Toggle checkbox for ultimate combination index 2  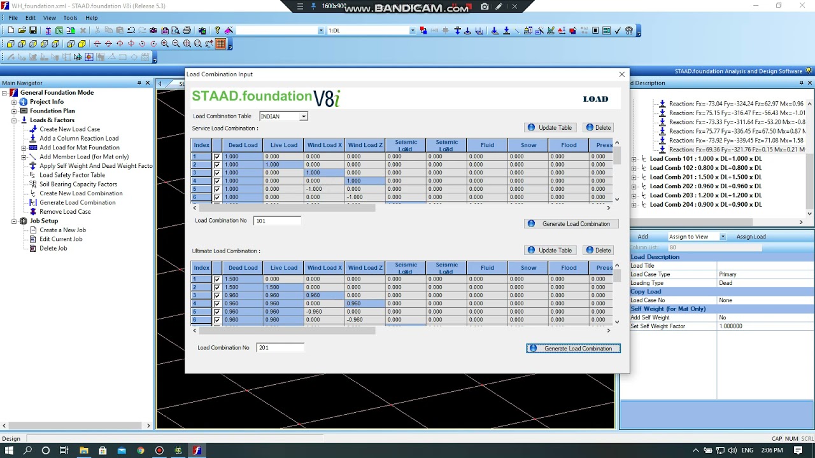[x=217, y=287]
